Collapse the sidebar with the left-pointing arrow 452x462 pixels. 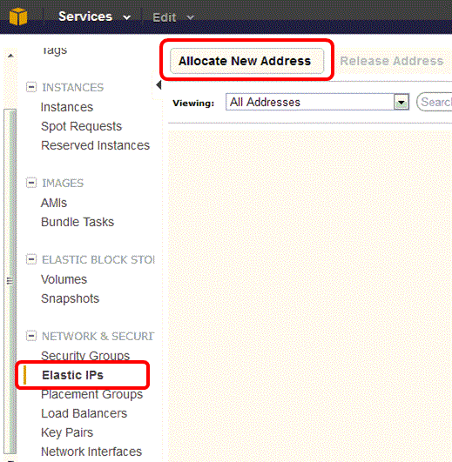pyautogui.click(x=159, y=85)
